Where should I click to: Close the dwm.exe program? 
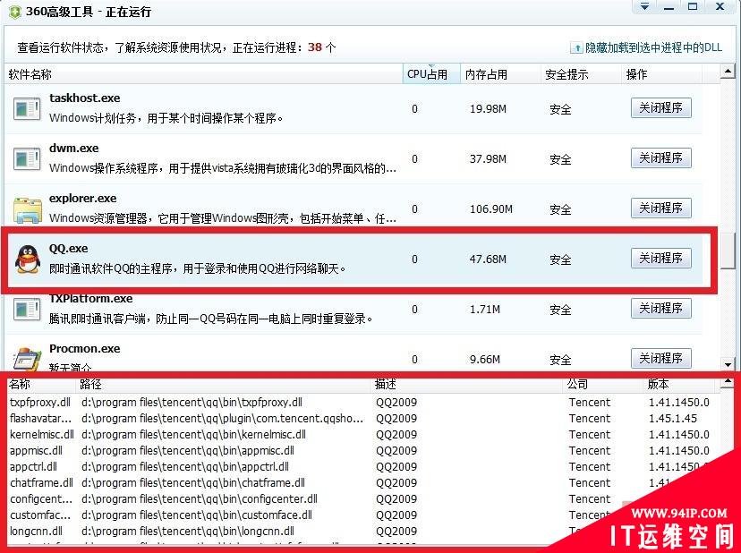point(661,157)
